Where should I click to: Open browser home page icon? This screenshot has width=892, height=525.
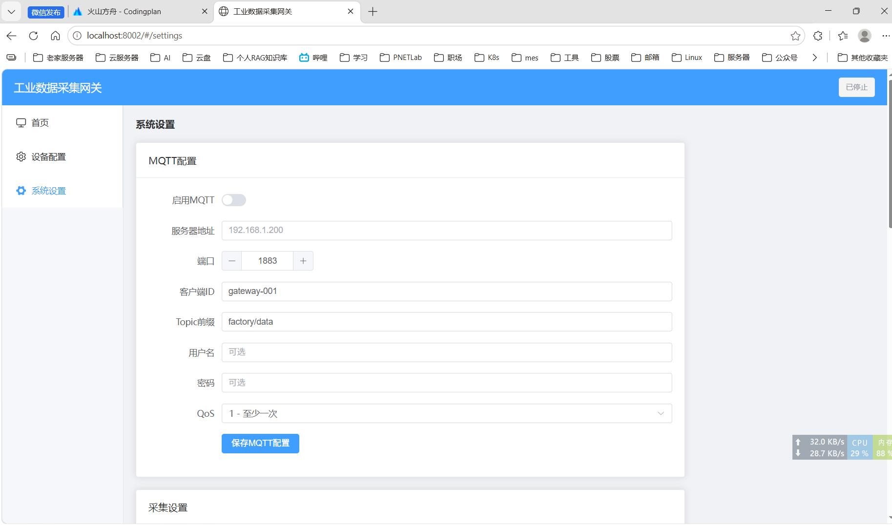pos(55,36)
